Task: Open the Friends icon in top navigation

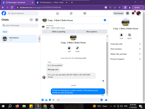Action: coord(71,13)
